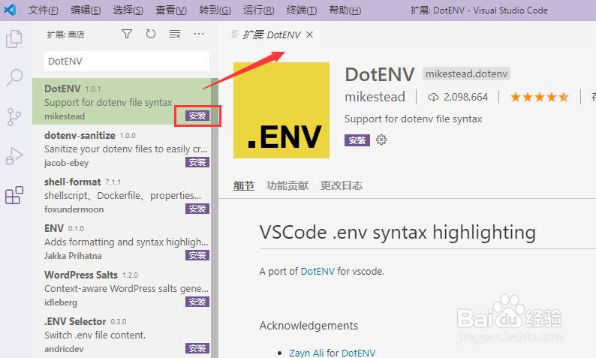Open the Extensions view icon

[x=14, y=195]
